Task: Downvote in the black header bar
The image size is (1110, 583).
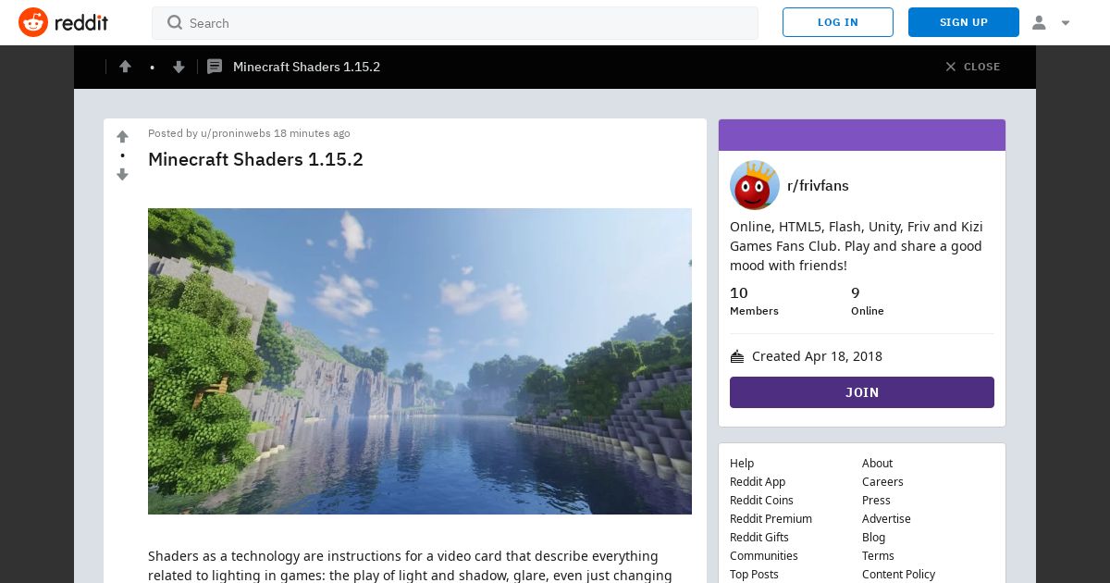Action: point(179,67)
